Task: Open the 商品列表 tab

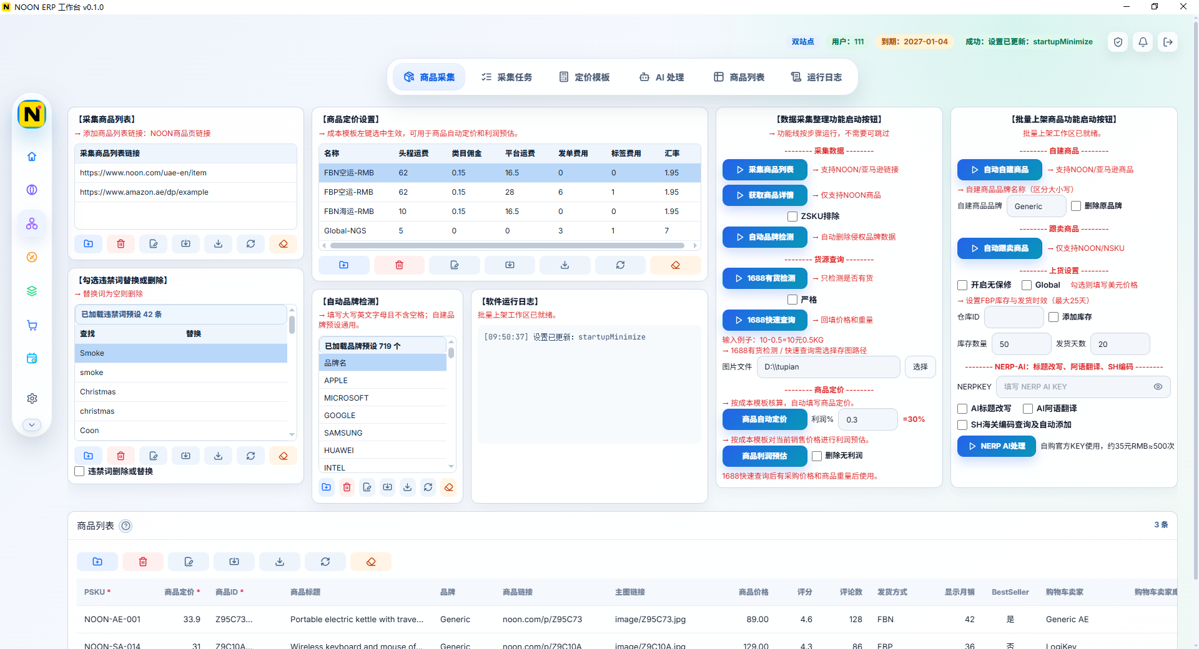Action: pos(739,77)
